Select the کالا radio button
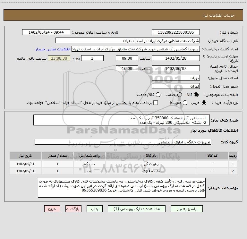This screenshot has width=247, height=239. point(196,95)
